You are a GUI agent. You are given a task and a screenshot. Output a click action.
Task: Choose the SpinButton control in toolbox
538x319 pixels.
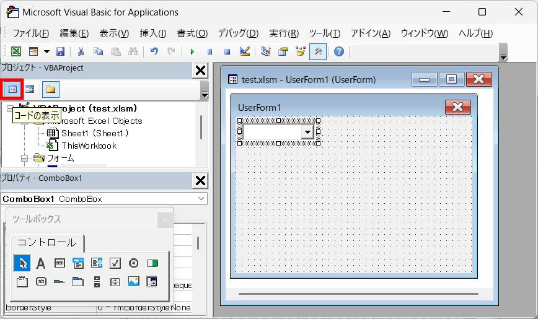pyautogui.click(x=115, y=282)
